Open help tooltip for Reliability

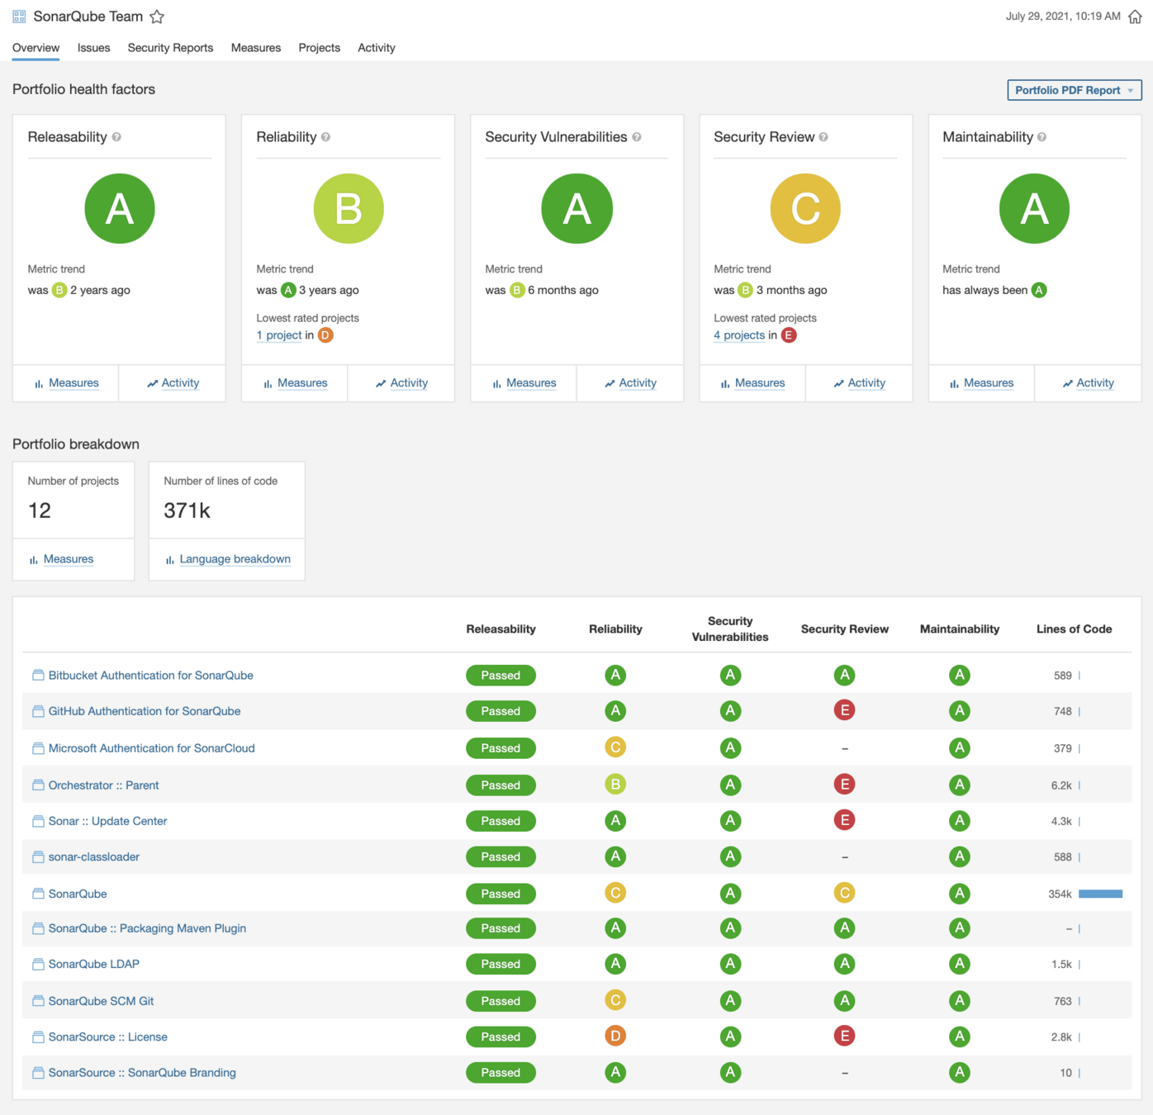(x=325, y=137)
